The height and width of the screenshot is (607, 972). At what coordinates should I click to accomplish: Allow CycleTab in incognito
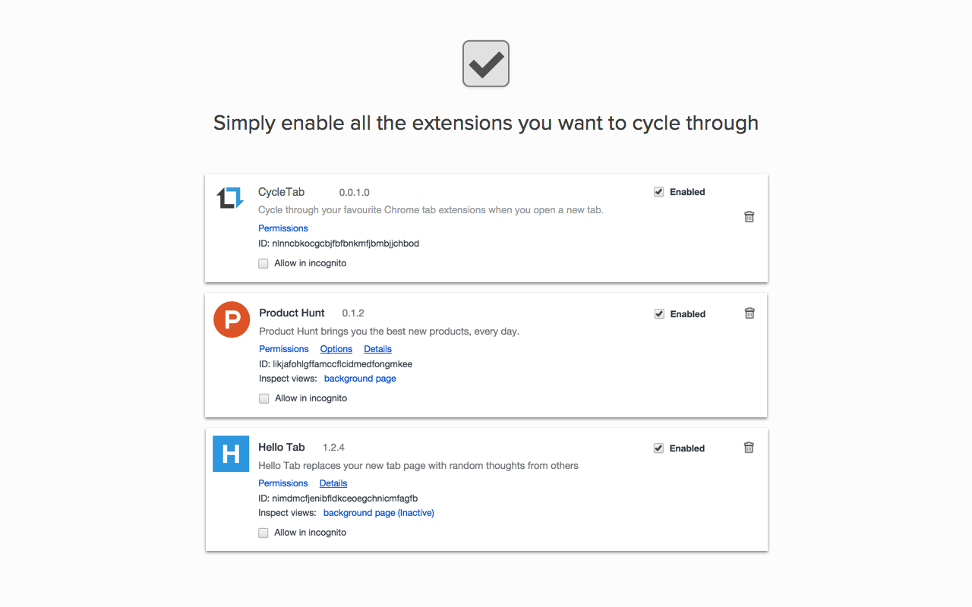point(264,263)
